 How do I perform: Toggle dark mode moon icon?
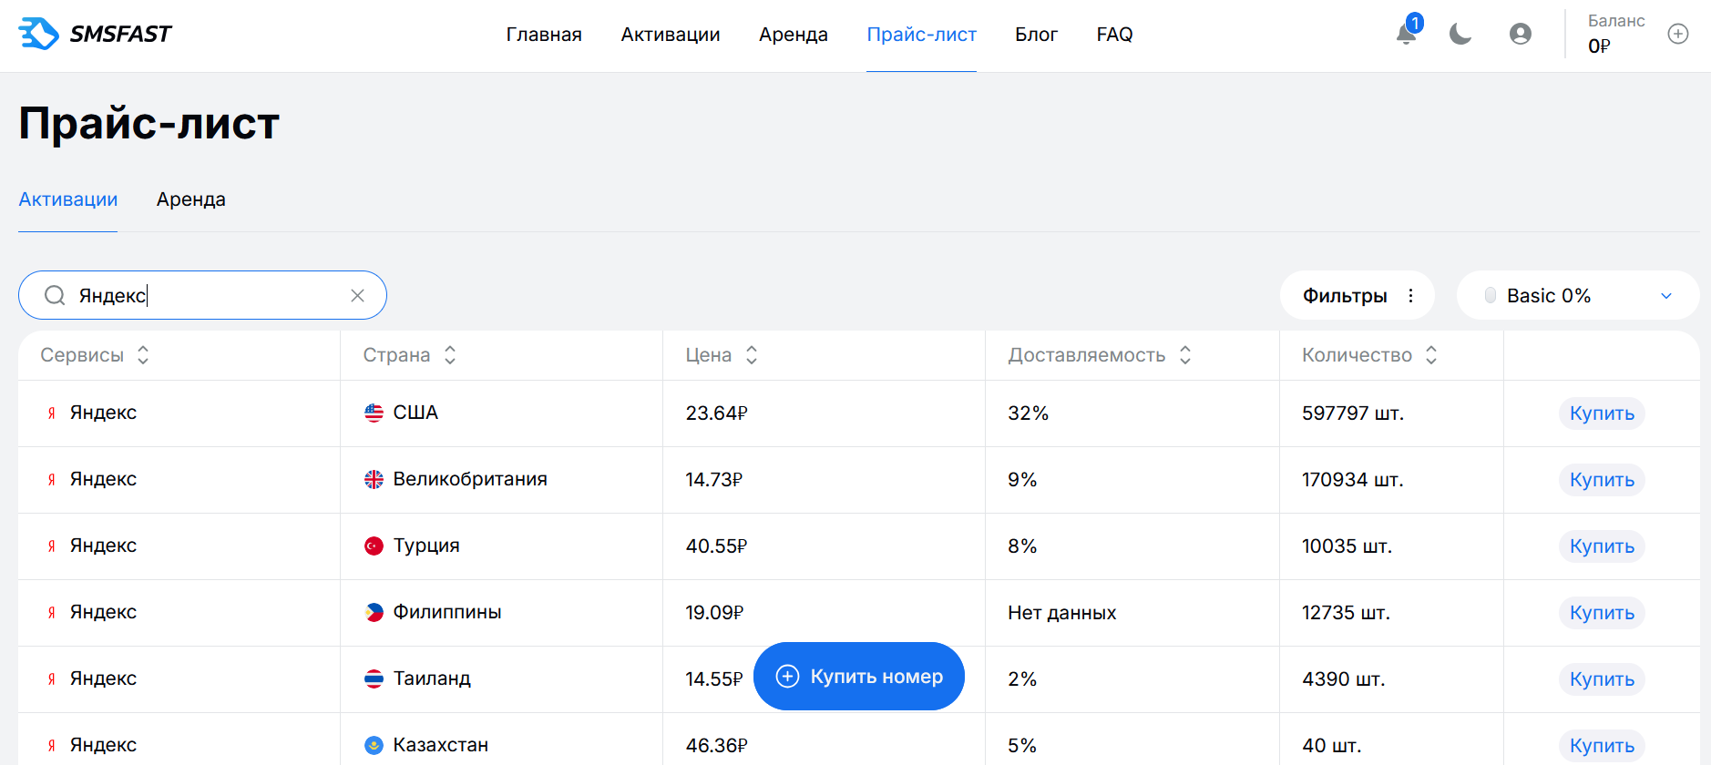point(1460,34)
